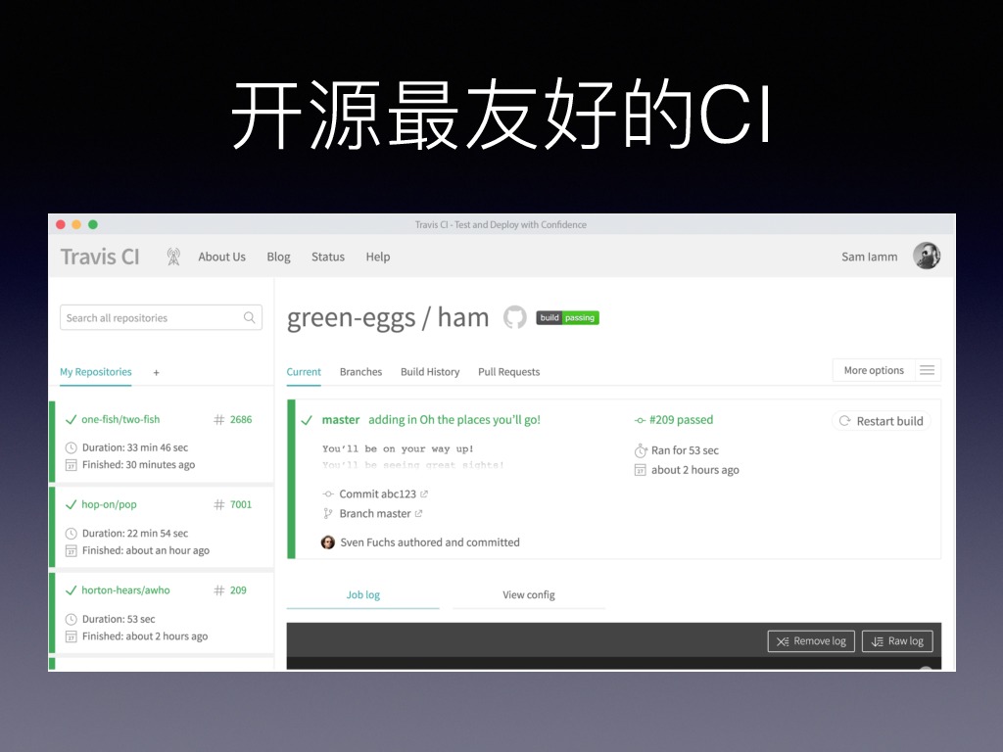This screenshot has width=1003, height=752.
Task: Open the one-fish/two-fish repository
Action: coord(120,419)
